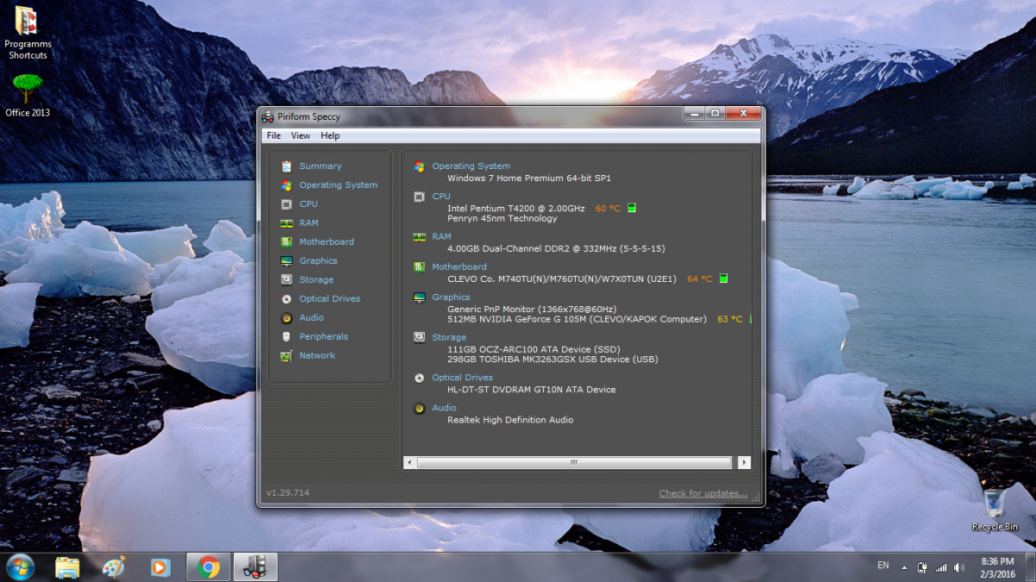
Task: Select Graphics in the left sidebar
Action: (318, 261)
